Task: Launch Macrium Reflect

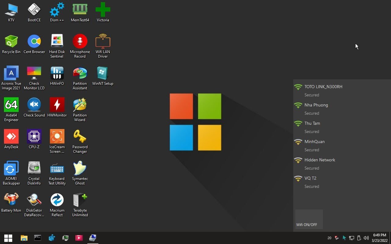Action: 57,205
